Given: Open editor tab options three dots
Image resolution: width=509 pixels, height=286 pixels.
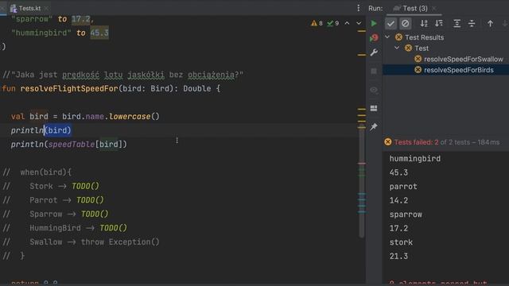Looking at the screenshot, I should pos(359,8).
